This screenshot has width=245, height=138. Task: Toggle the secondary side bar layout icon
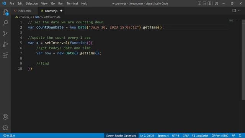[x=209, y=3]
